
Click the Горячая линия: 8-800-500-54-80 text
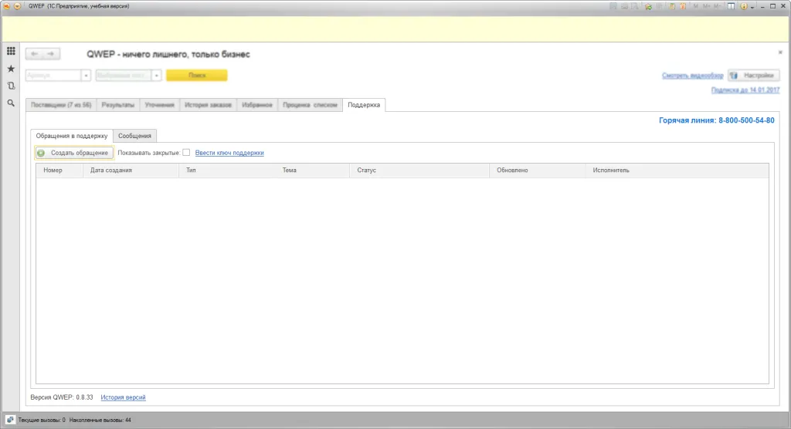tap(716, 120)
